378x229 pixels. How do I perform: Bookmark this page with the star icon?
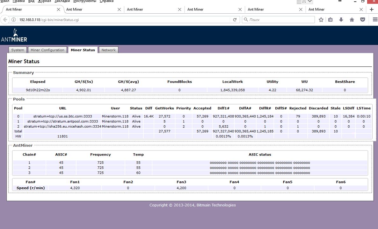(x=321, y=20)
